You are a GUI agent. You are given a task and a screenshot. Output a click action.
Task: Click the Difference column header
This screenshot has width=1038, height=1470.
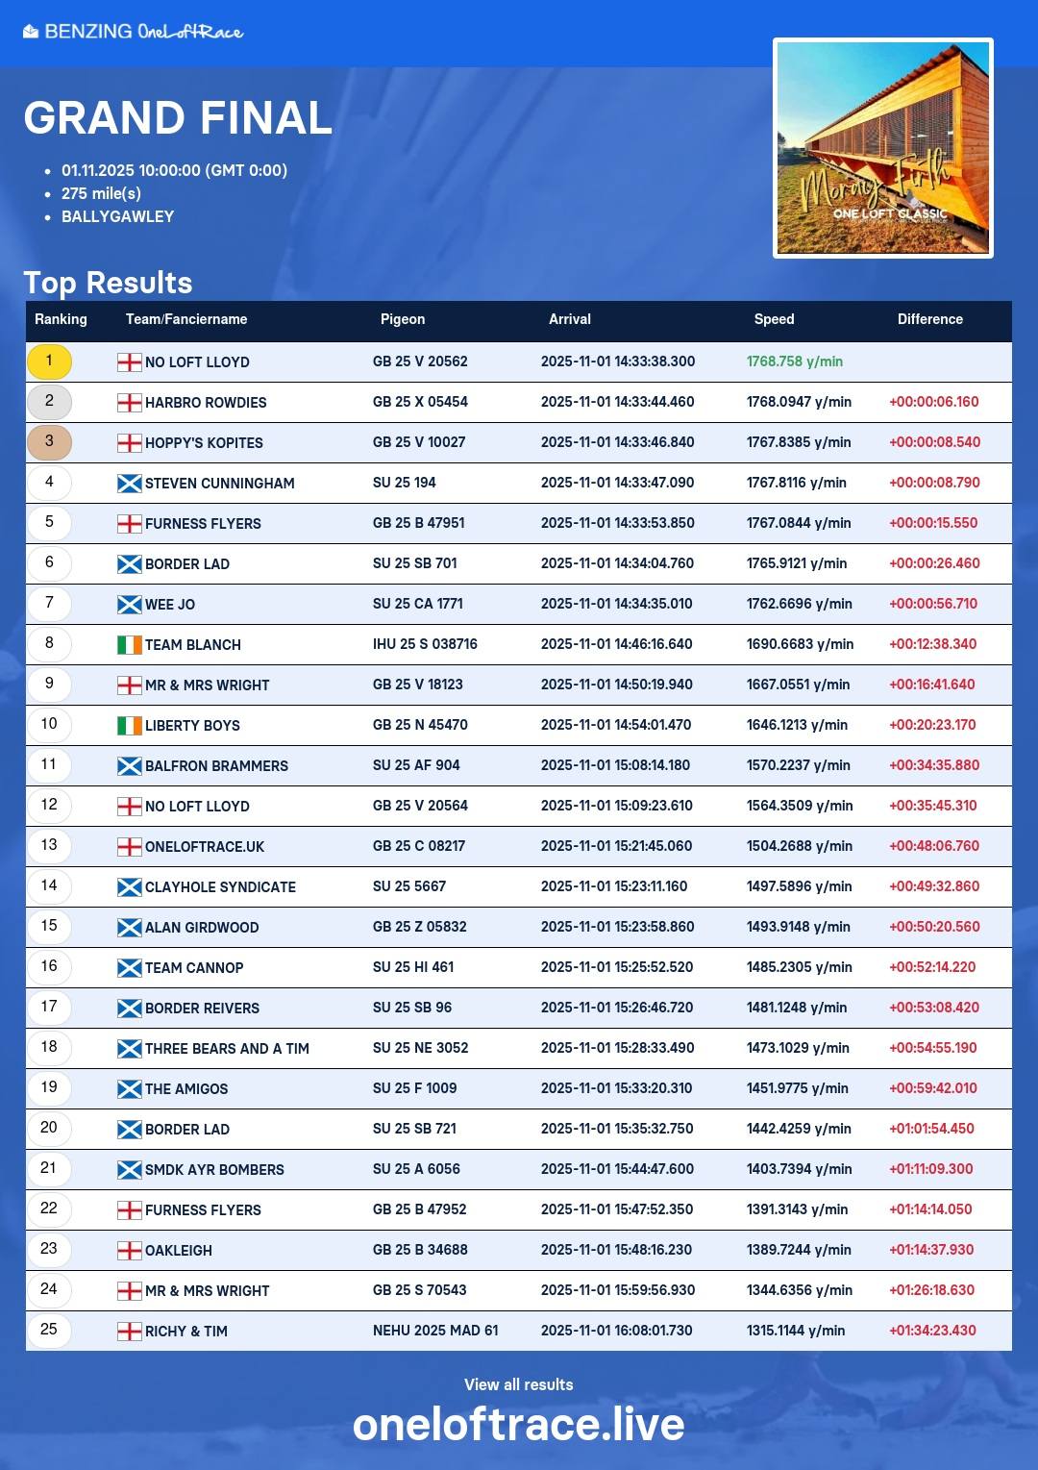click(x=929, y=319)
